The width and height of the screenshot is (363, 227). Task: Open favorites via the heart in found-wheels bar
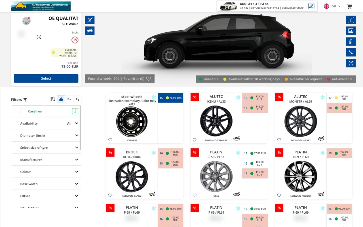coord(149,79)
